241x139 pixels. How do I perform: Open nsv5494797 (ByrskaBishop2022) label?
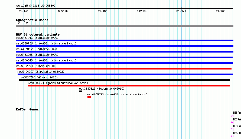point(41,72)
